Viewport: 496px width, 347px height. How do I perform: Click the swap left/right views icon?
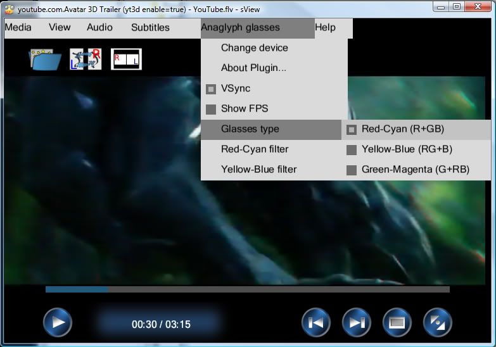pos(86,59)
